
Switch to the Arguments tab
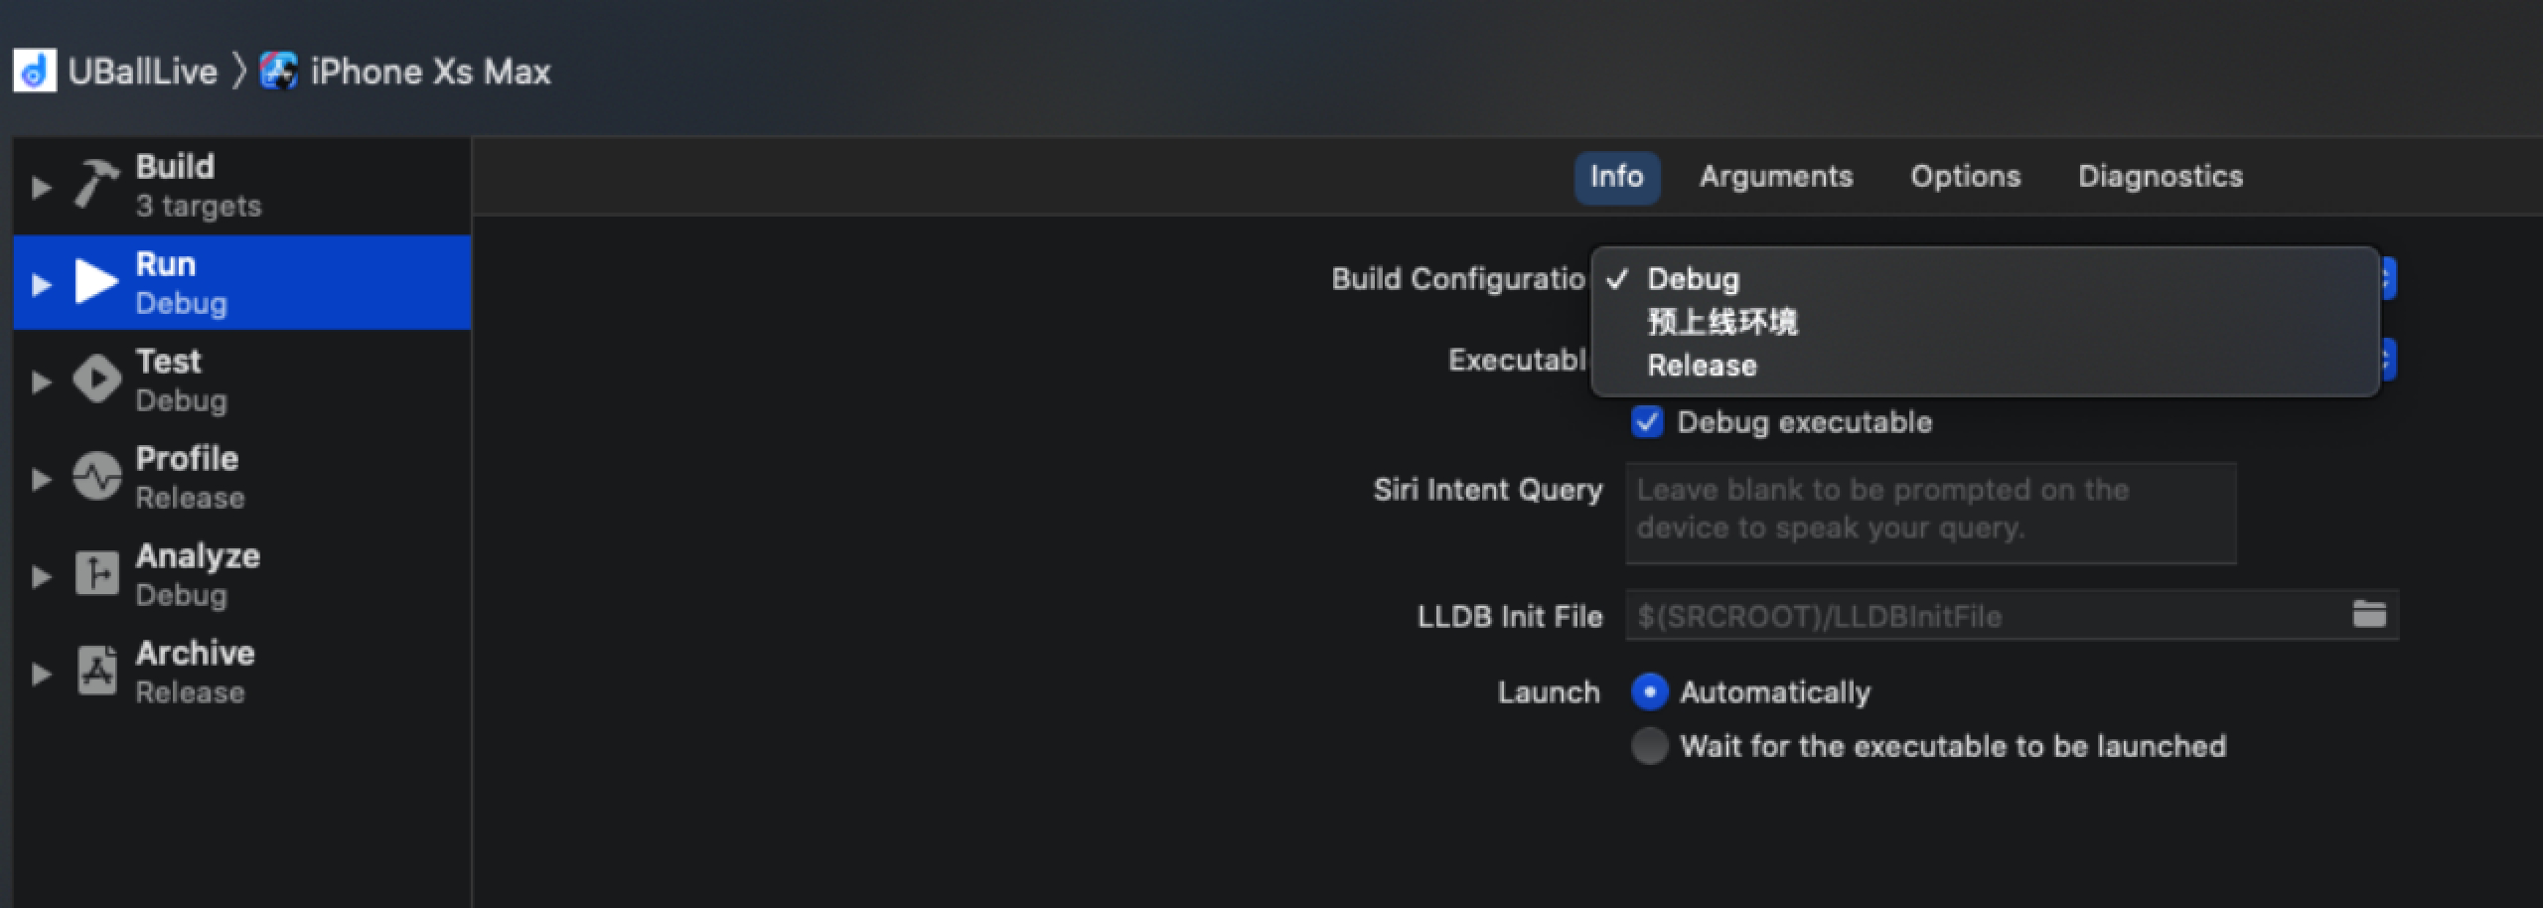[1776, 177]
